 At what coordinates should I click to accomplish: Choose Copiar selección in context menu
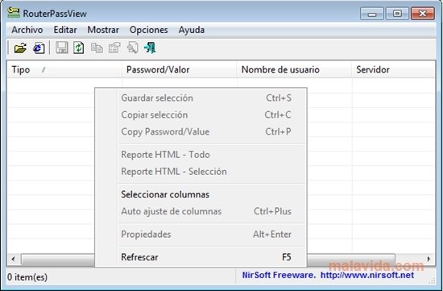[x=201, y=114]
